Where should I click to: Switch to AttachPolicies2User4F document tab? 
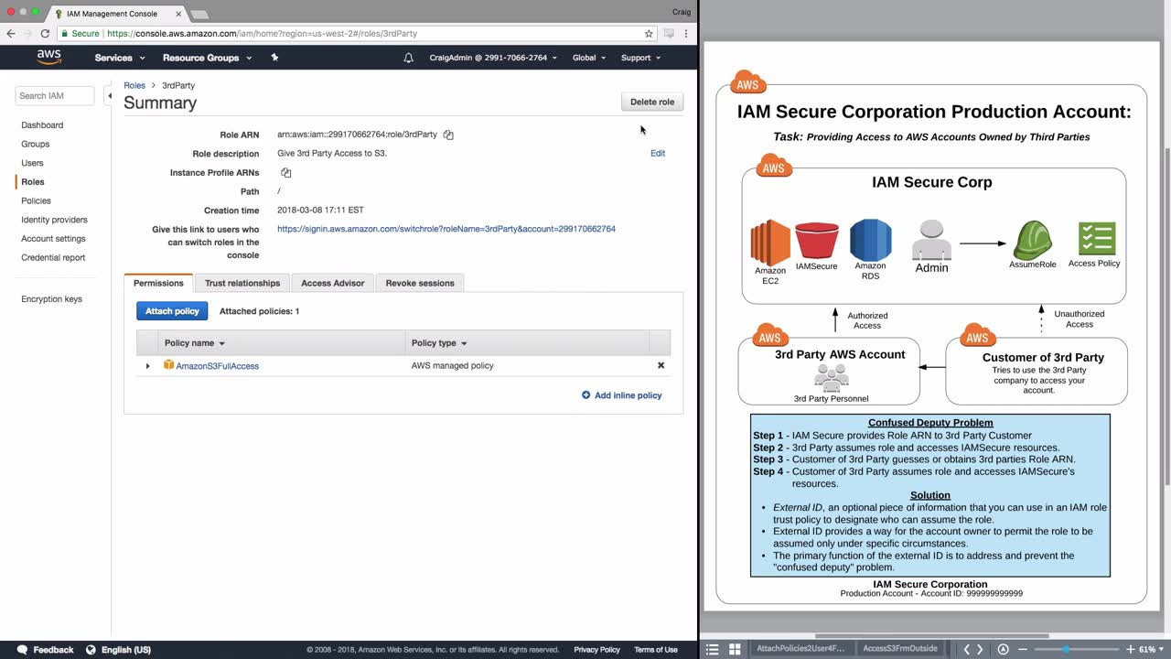point(801,649)
